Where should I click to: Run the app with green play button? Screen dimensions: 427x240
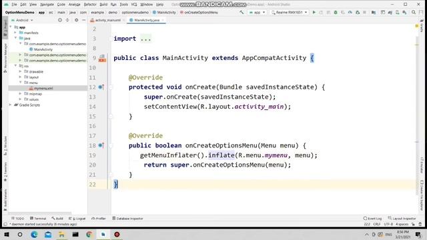[x=314, y=12]
